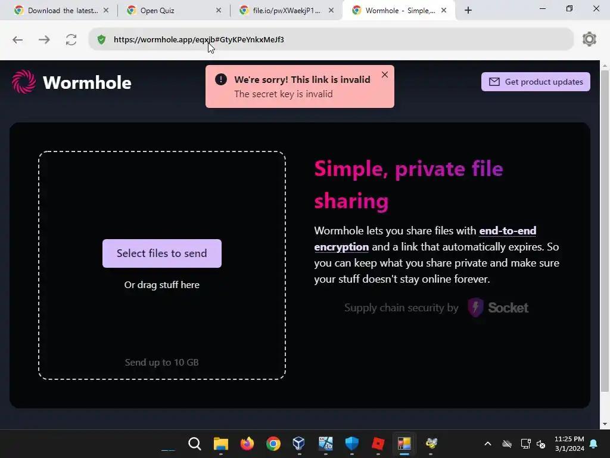
Task: Click 'The secret key is invalid' message
Action: [x=283, y=94]
